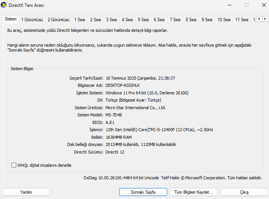
Task: Click 20124MB kullanıldı page file value
Action: tap(122, 144)
